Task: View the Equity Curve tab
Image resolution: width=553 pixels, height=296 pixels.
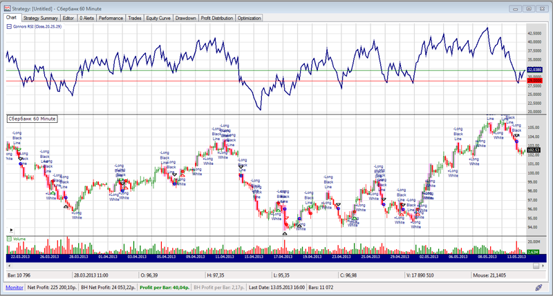Action: (158, 18)
